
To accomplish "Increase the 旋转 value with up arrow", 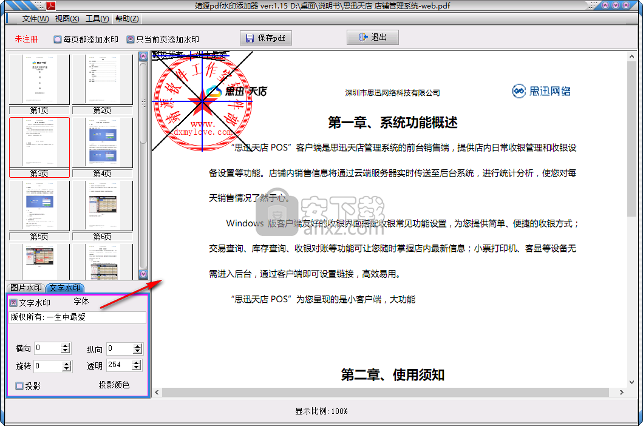I will point(67,363).
